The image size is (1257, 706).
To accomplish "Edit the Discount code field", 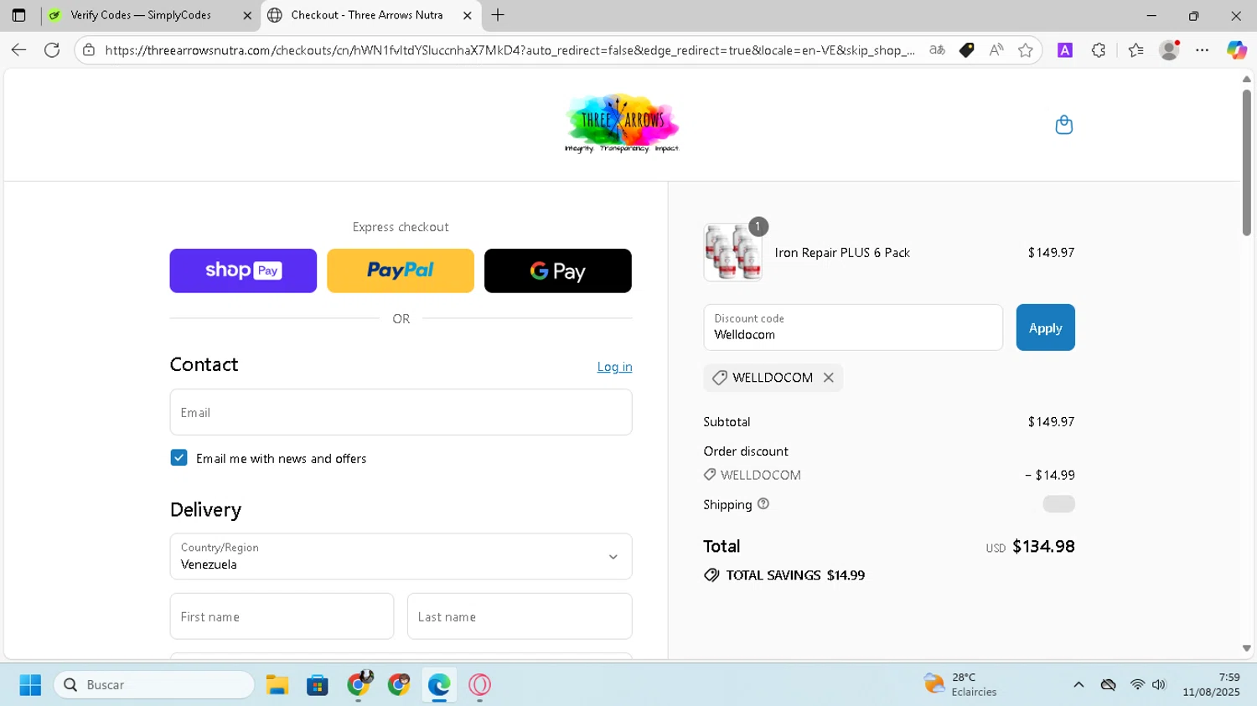I will (853, 327).
